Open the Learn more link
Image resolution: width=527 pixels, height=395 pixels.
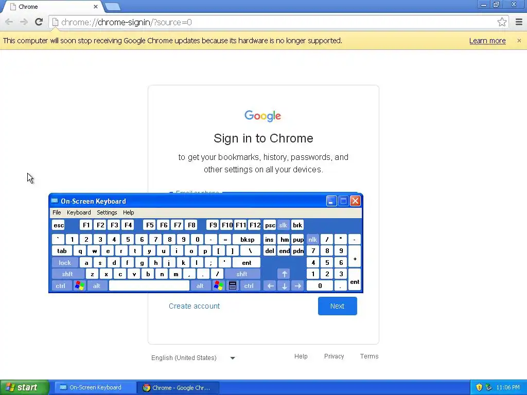(x=487, y=41)
